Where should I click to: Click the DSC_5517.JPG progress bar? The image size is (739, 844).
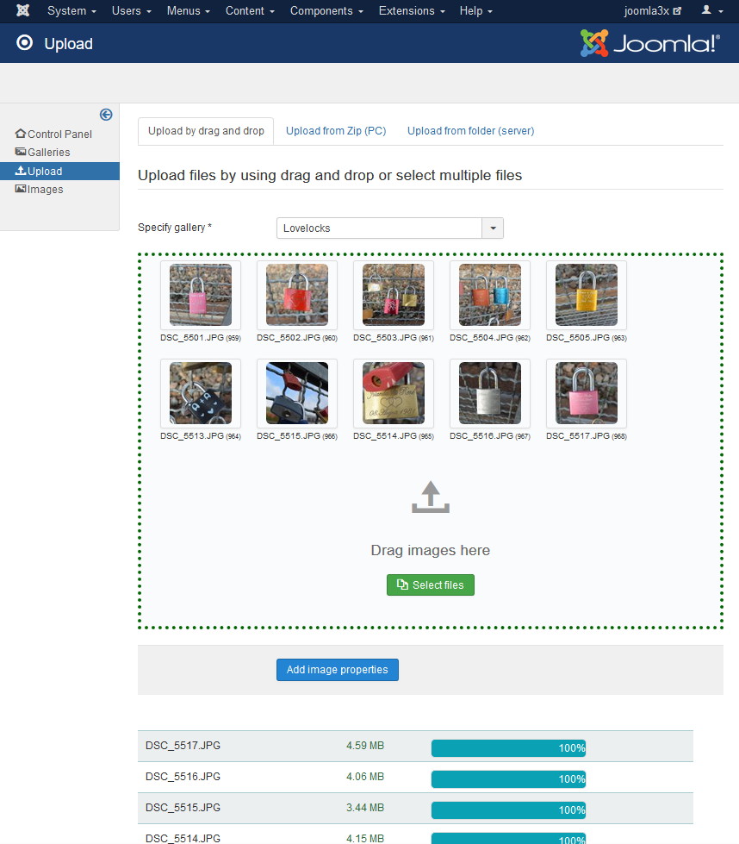[x=508, y=748]
